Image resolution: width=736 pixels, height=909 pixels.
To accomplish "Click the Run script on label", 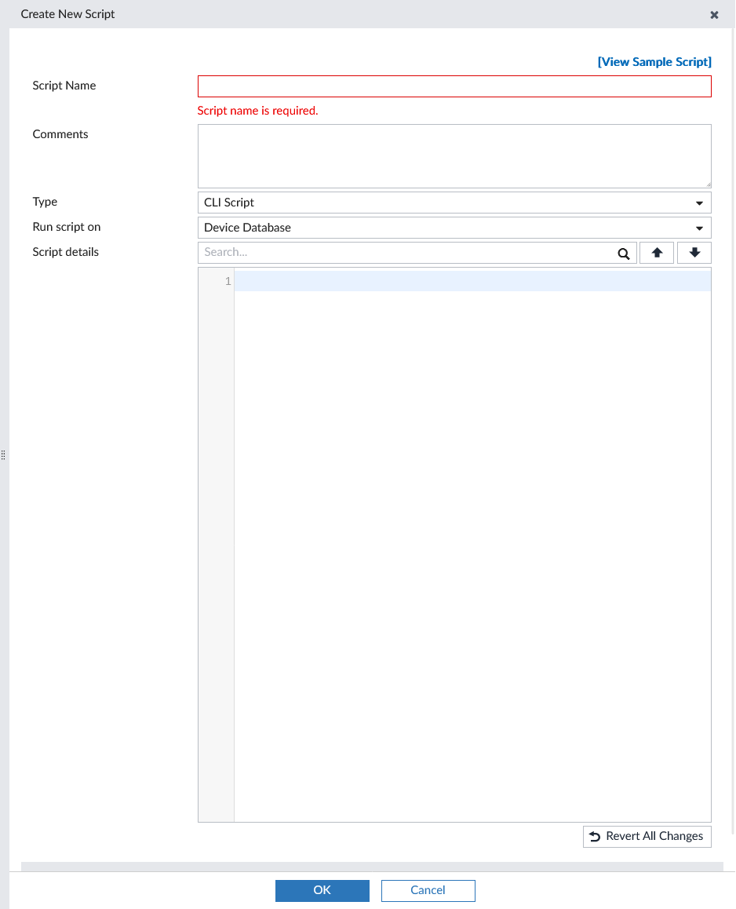I will (67, 228).
